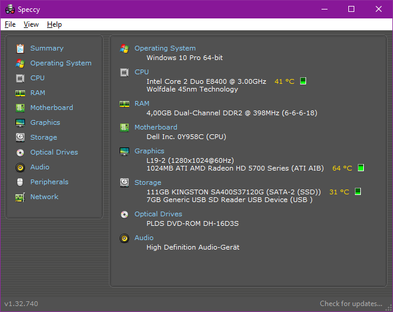Screen dimensions: 393x312
Task: Click the Motherboard icon in sidebar
Action: pyautogui.click(x=20, y=108)
